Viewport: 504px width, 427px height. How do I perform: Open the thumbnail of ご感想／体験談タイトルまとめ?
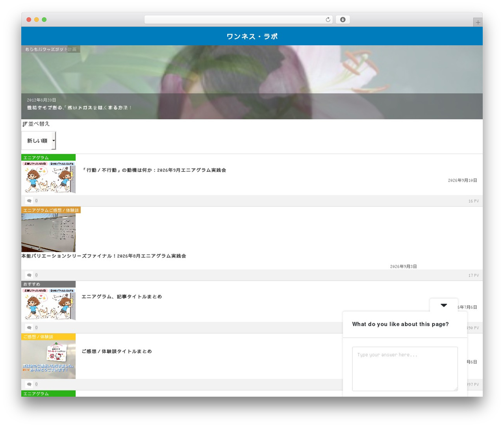(x=48, y=360)
